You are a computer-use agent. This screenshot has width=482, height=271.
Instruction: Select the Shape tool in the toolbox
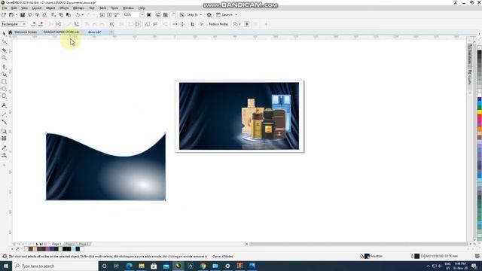coord(4,41)
